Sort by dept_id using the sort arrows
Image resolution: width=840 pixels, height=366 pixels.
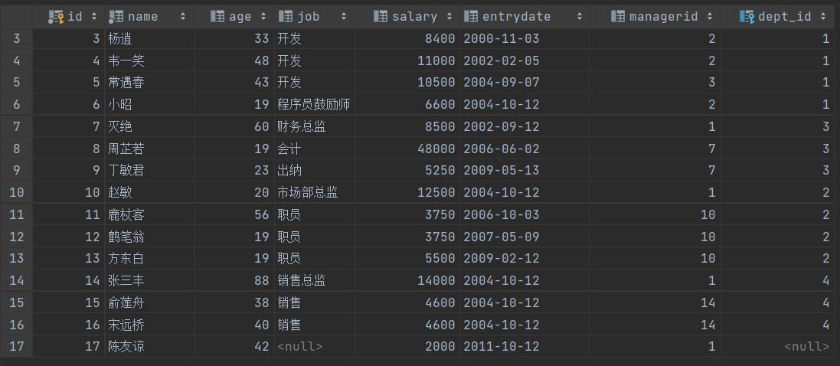[x=823, y=17]
